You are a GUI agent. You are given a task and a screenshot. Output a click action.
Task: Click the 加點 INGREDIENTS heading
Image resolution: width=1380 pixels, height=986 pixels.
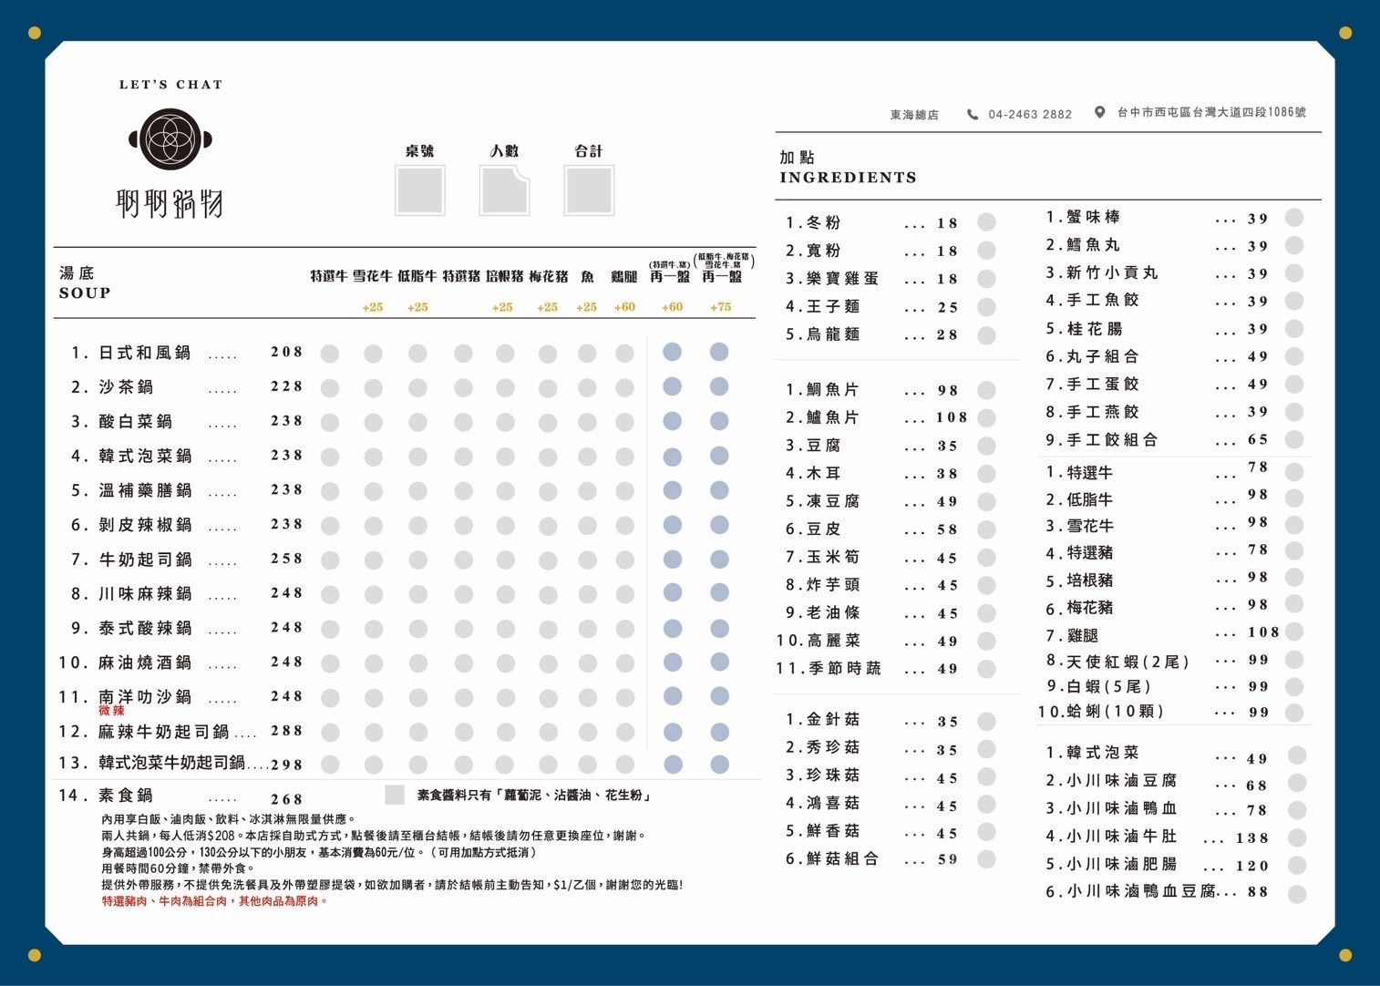[848, 168]
